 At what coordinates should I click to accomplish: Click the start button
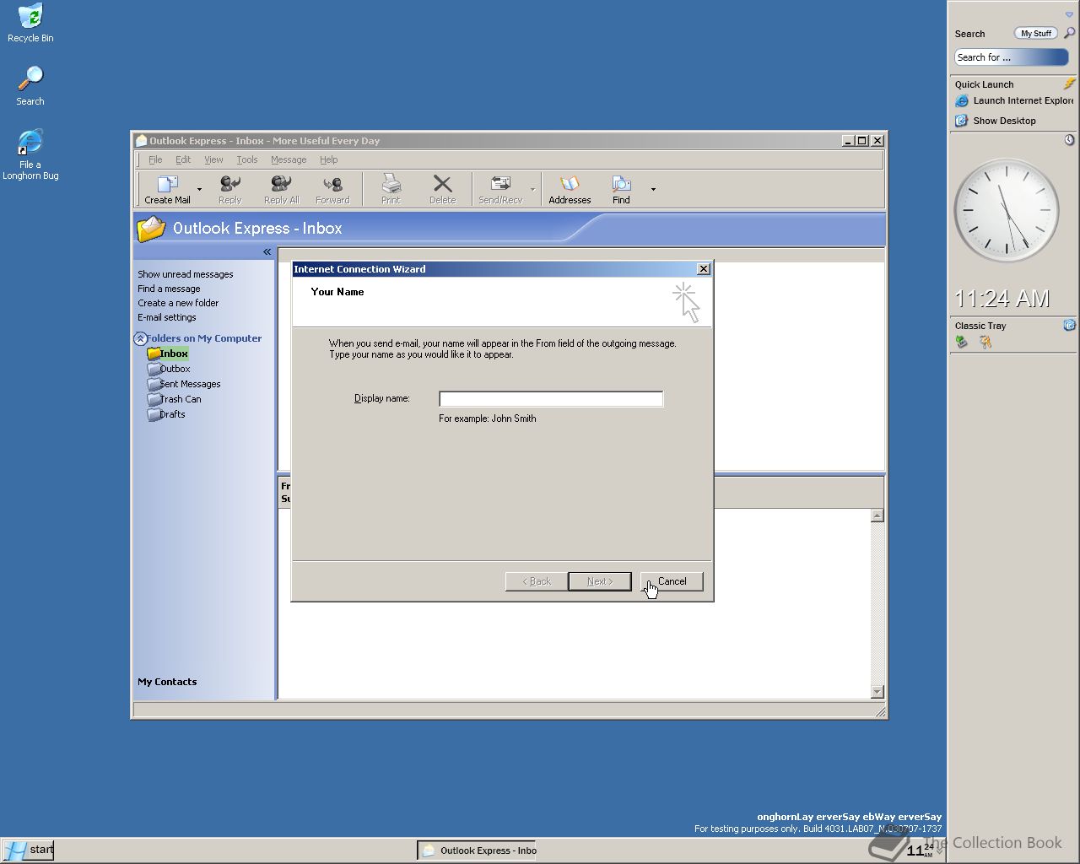click(x=29, y=850)
